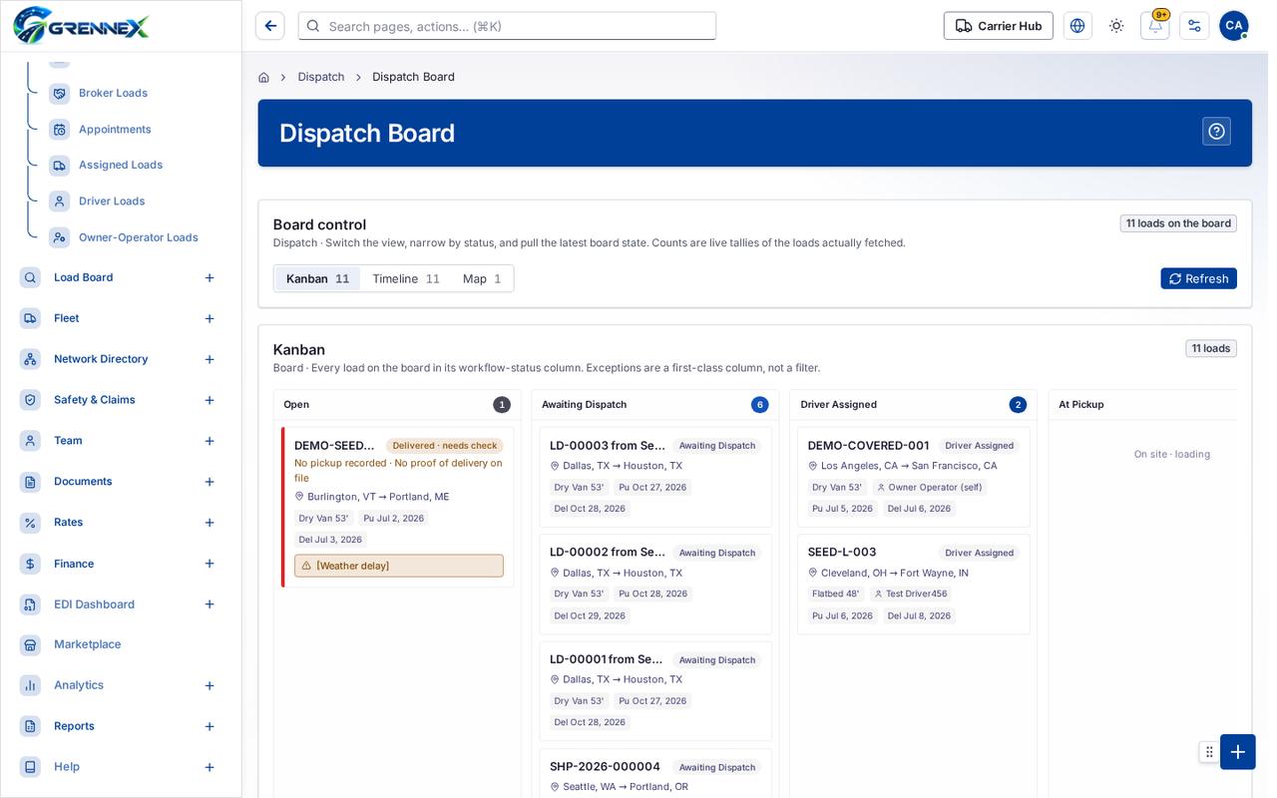Open the SEED-L-003 load card

914,585
